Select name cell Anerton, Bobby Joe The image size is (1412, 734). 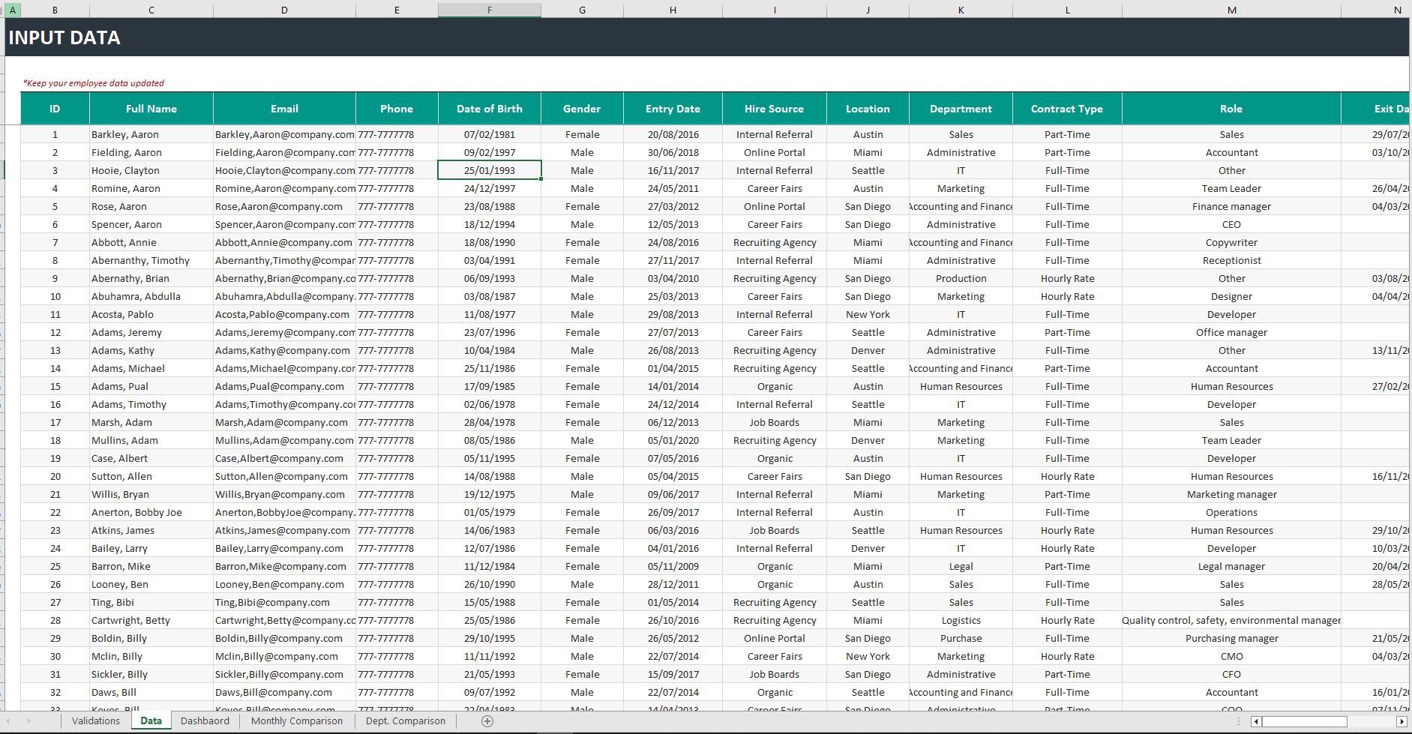(x=151, y=512)
